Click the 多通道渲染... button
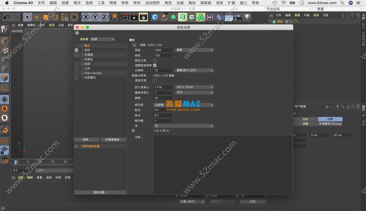The height and width of the screenshot is (211, 366). pyautogui.click(x=113, y=140)
